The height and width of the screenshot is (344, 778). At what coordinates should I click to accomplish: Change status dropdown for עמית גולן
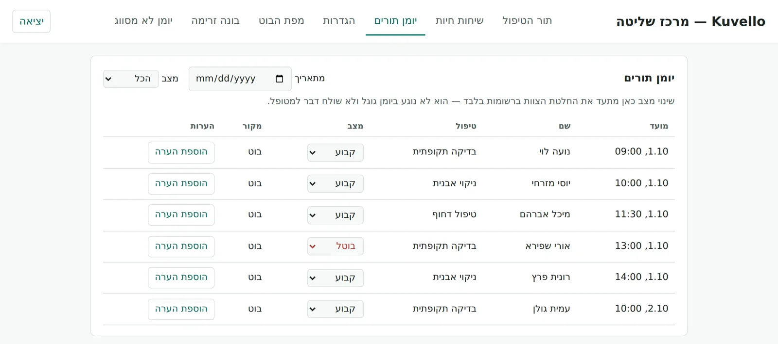click(x=336, y=309)
